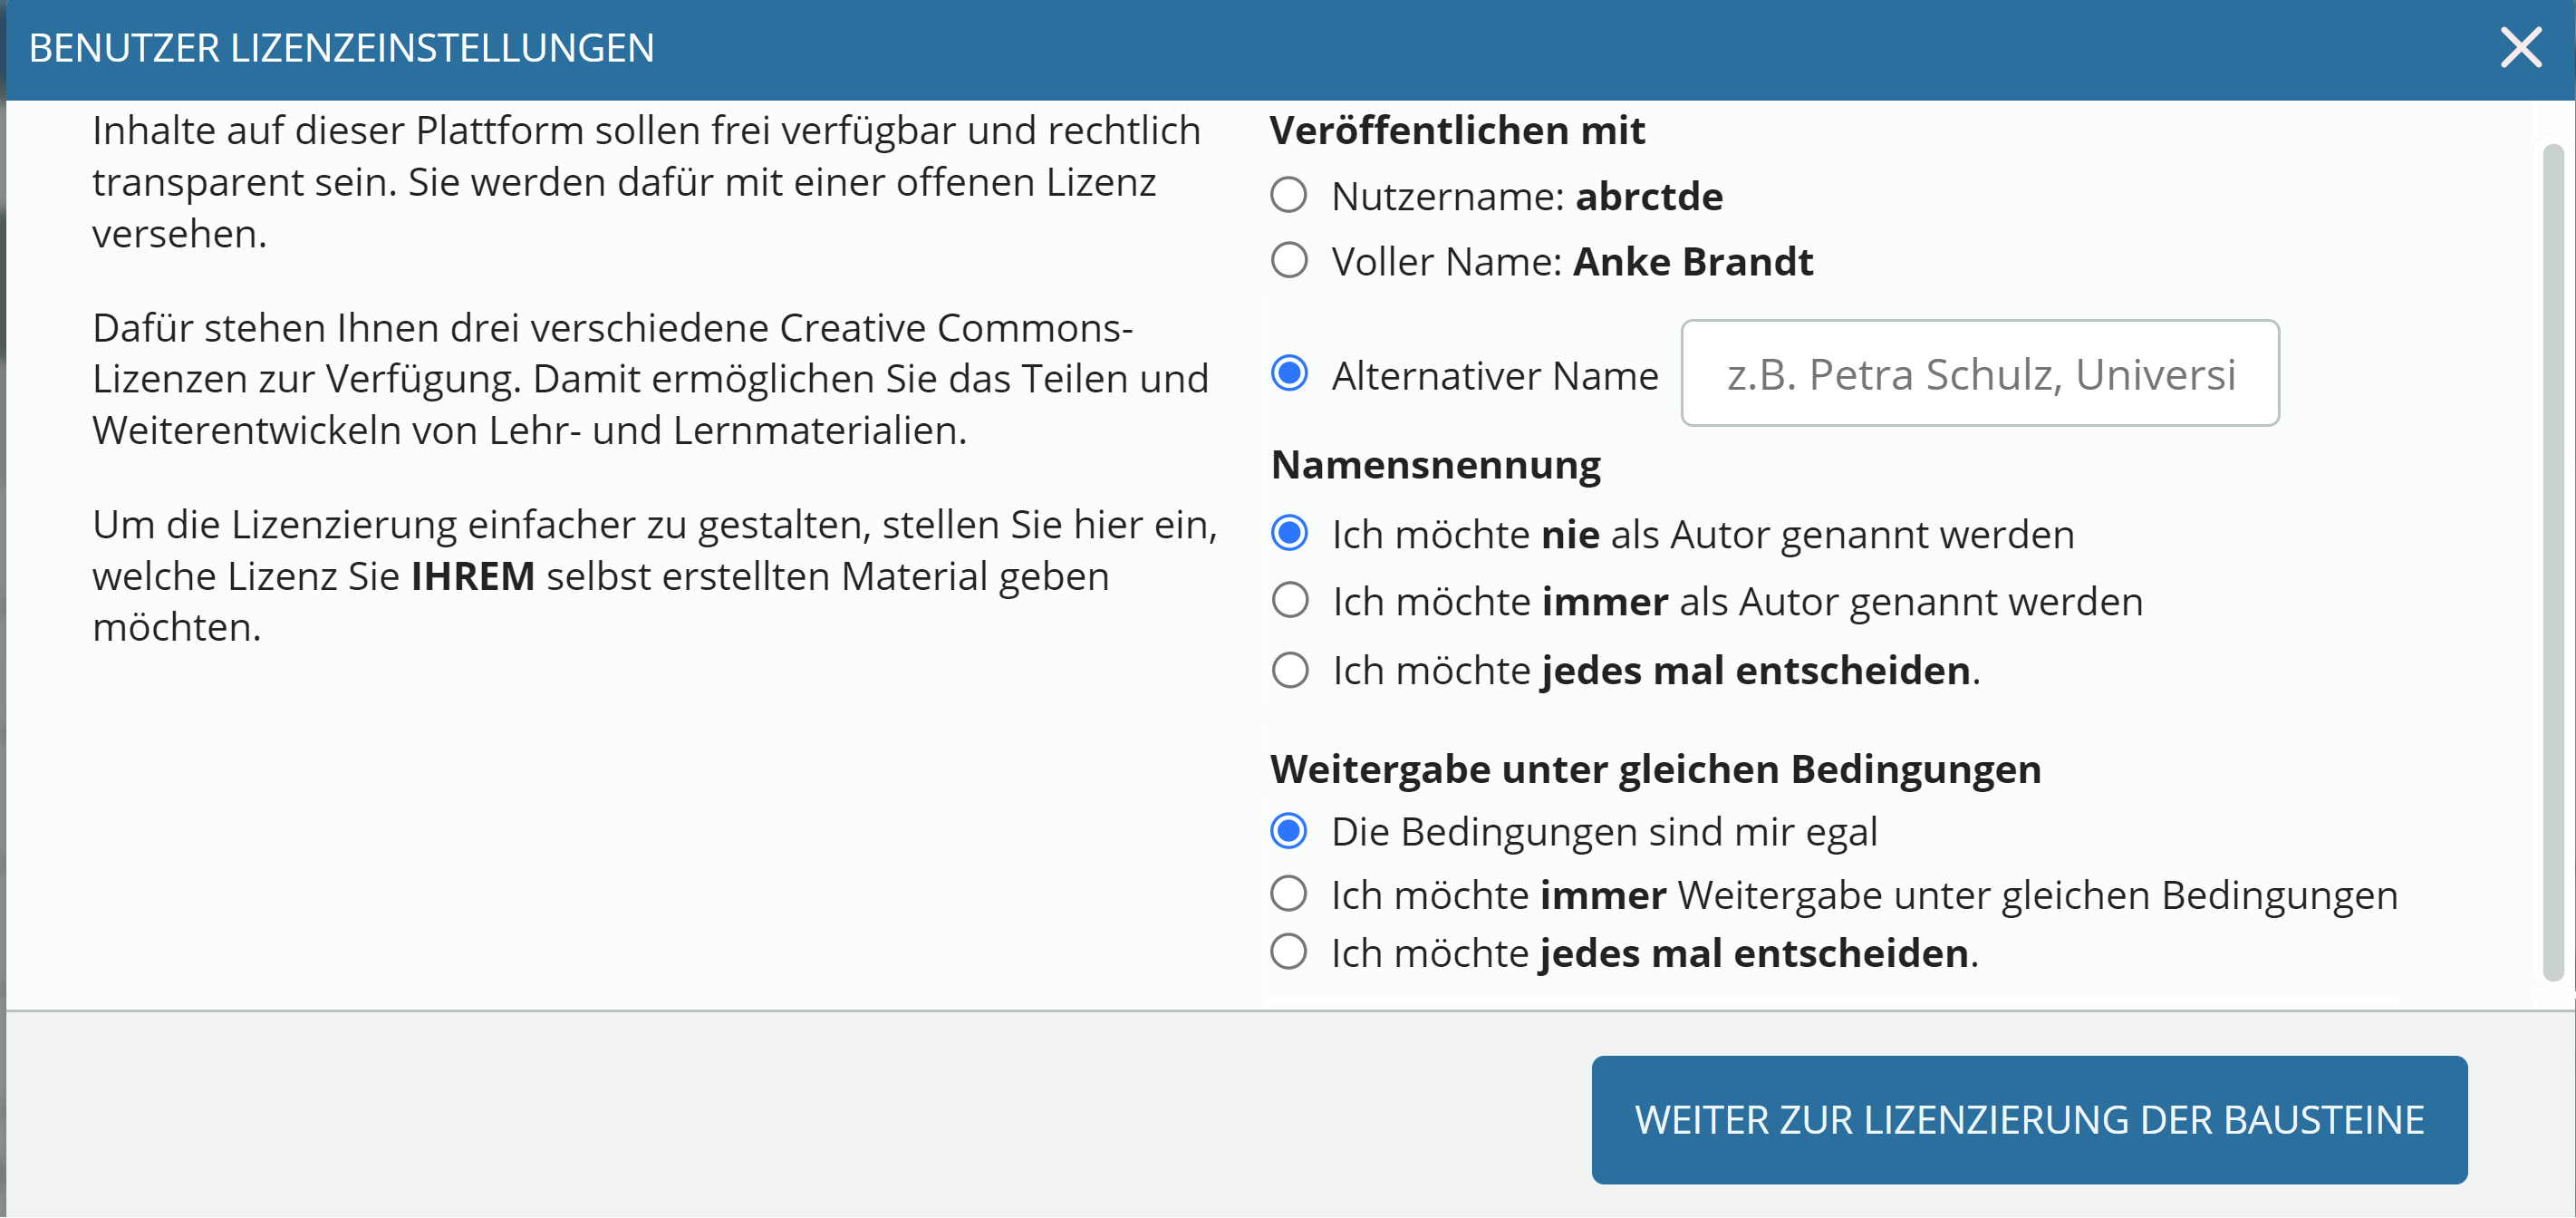Click the 'Nutzername: abrctde' label text
This screenshot has width=2576, height=1218.
pos(1526,196)
